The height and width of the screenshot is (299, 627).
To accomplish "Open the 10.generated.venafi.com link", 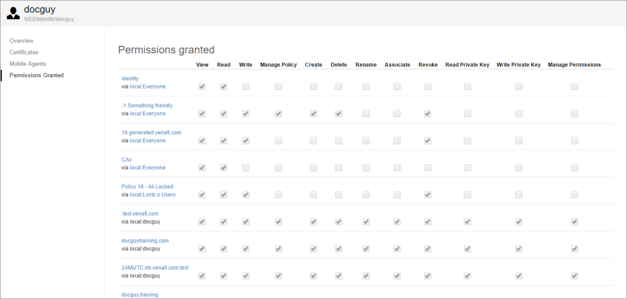I will coord(151,132).
